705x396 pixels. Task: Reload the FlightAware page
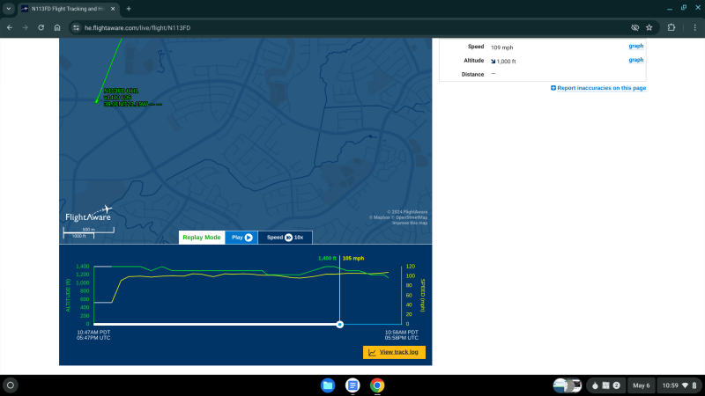point(41,27)
